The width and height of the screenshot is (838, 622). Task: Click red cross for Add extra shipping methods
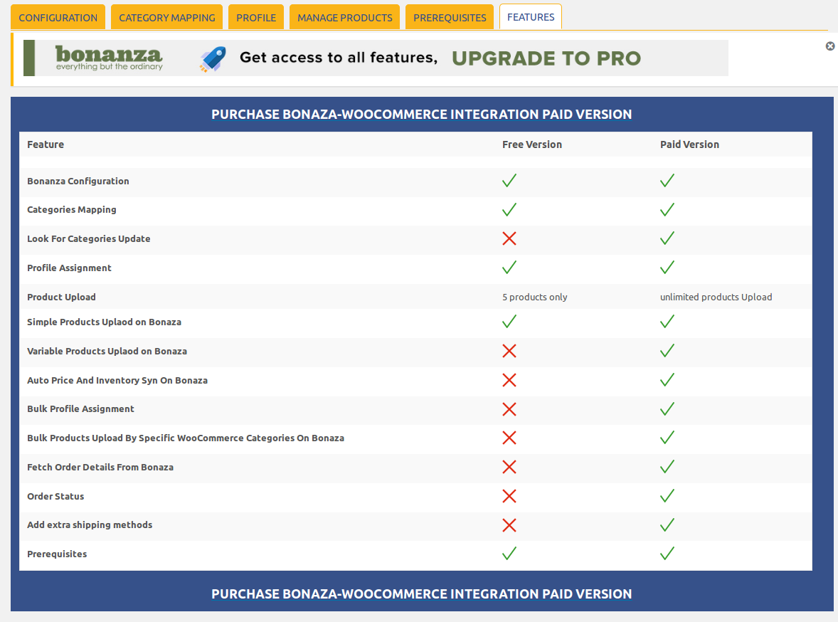click(509, 525)
